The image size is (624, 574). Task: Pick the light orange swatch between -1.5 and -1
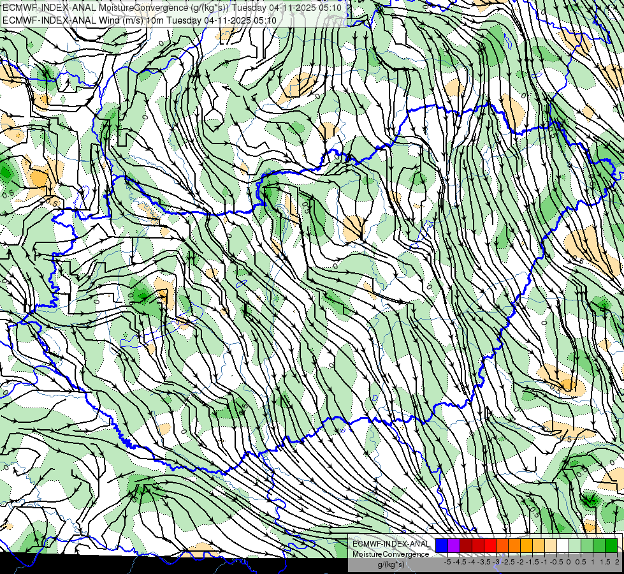point(539,545)
